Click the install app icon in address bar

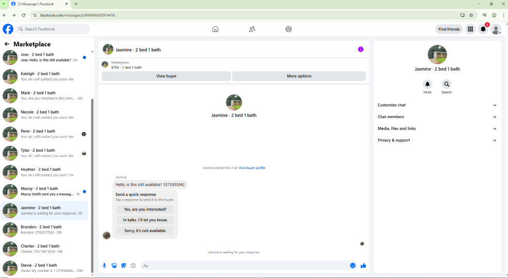click(462, 15)
